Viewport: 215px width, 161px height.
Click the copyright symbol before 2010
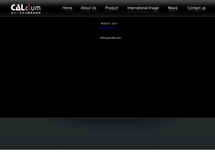(102, 24)
